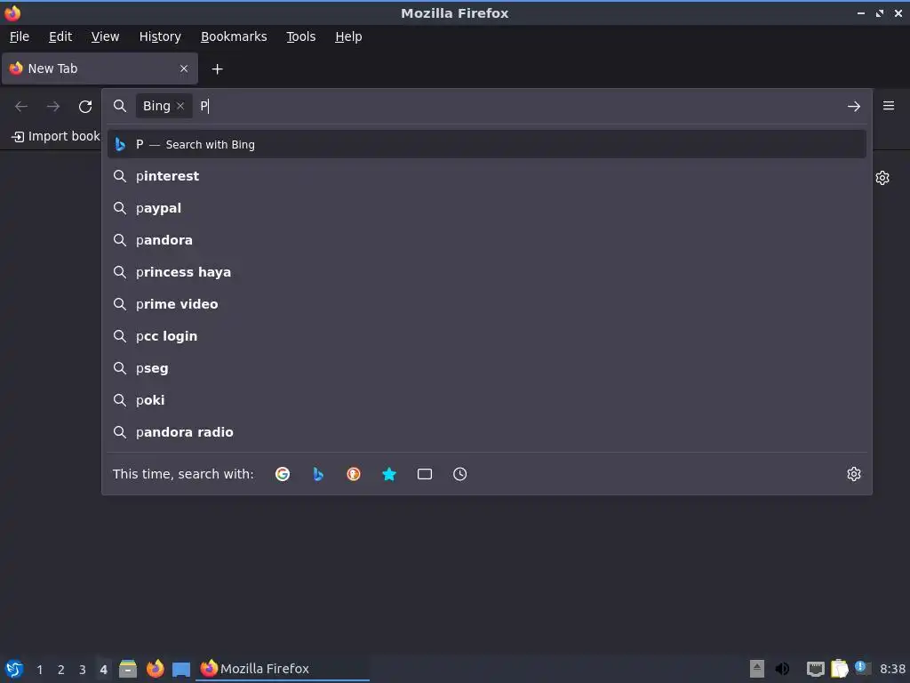Select the Bing one-off search icon
The image size is (910, 683).
318,474
